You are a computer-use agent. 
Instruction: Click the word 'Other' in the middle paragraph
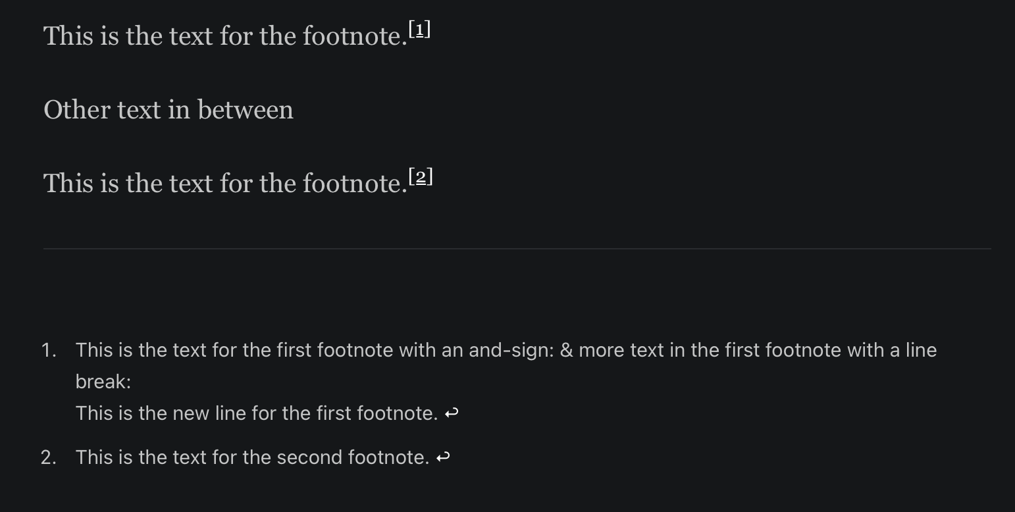coord(76,110)
